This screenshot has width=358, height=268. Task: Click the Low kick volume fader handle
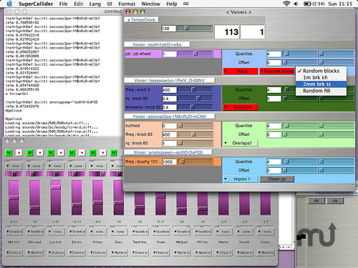click(x=56, y=187)
